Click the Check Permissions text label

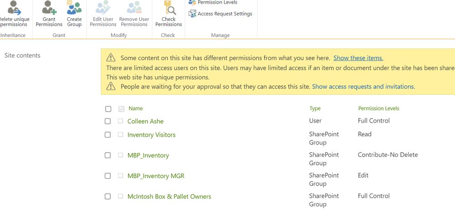tap(169, 22)
